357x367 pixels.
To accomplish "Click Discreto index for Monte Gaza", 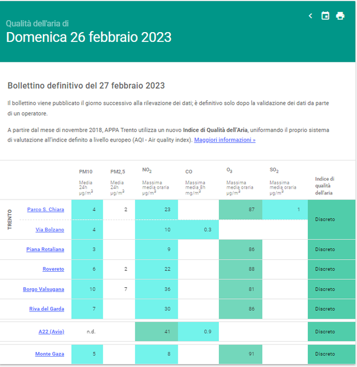I will coord(331,354).
